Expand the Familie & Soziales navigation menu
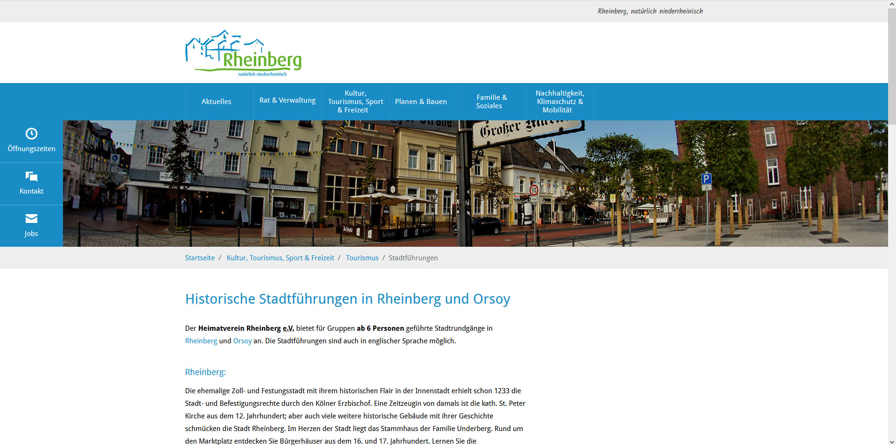The width and height of the screenshot is (896, 445). tap(491, 102)
